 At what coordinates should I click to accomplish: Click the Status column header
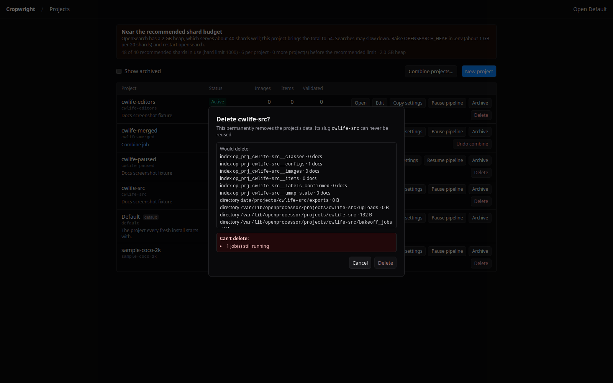coord(215,88)
